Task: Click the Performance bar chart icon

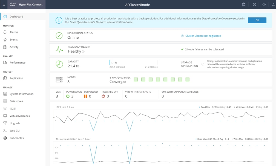Action: coord(5,62)
